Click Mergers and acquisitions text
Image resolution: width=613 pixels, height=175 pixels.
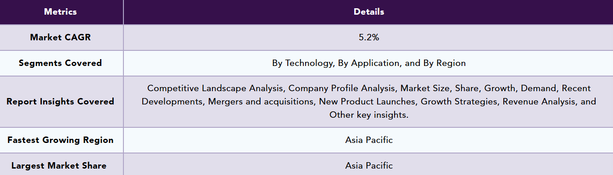coord(261,102)
